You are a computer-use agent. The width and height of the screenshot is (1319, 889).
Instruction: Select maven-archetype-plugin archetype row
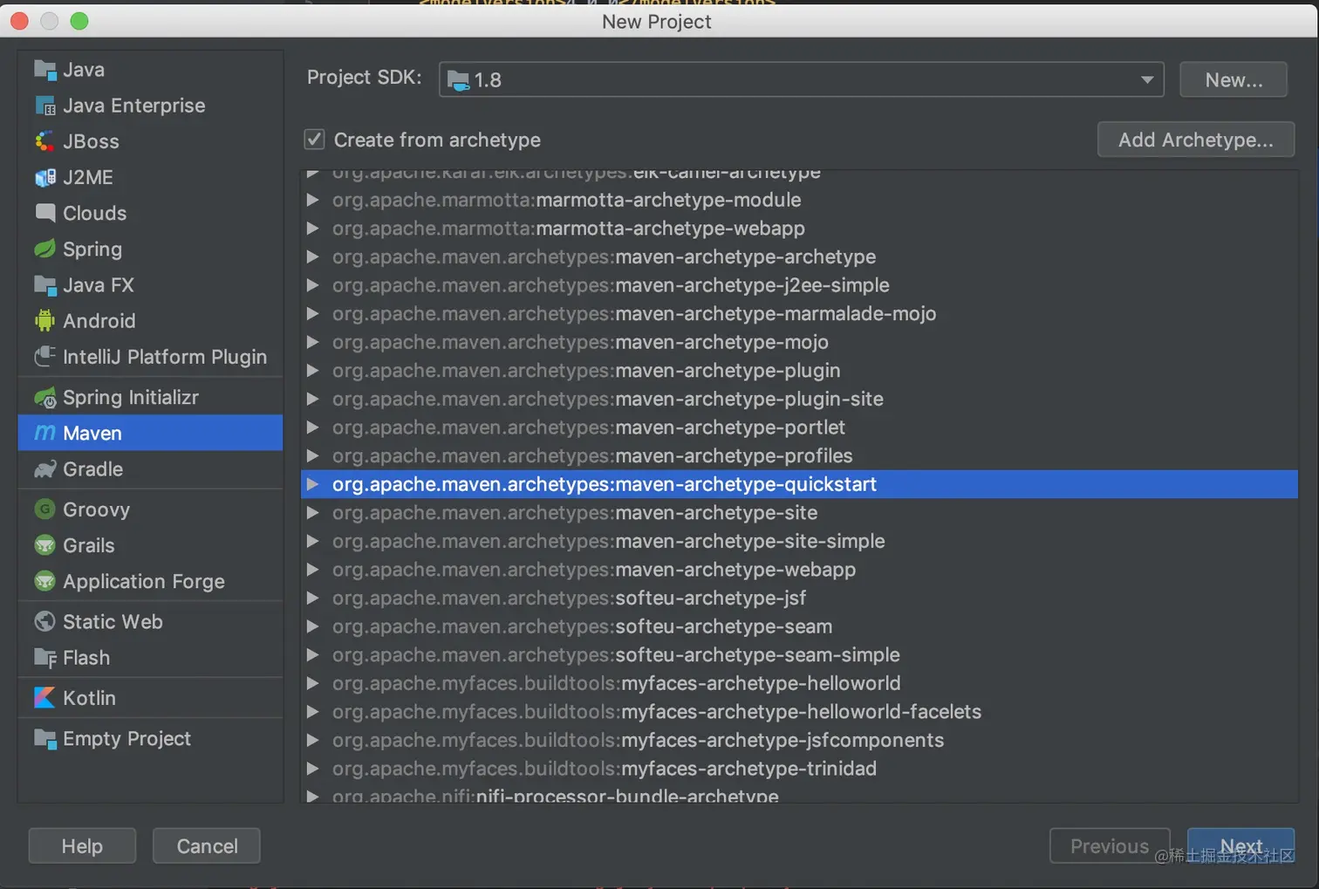click(799, 371)
